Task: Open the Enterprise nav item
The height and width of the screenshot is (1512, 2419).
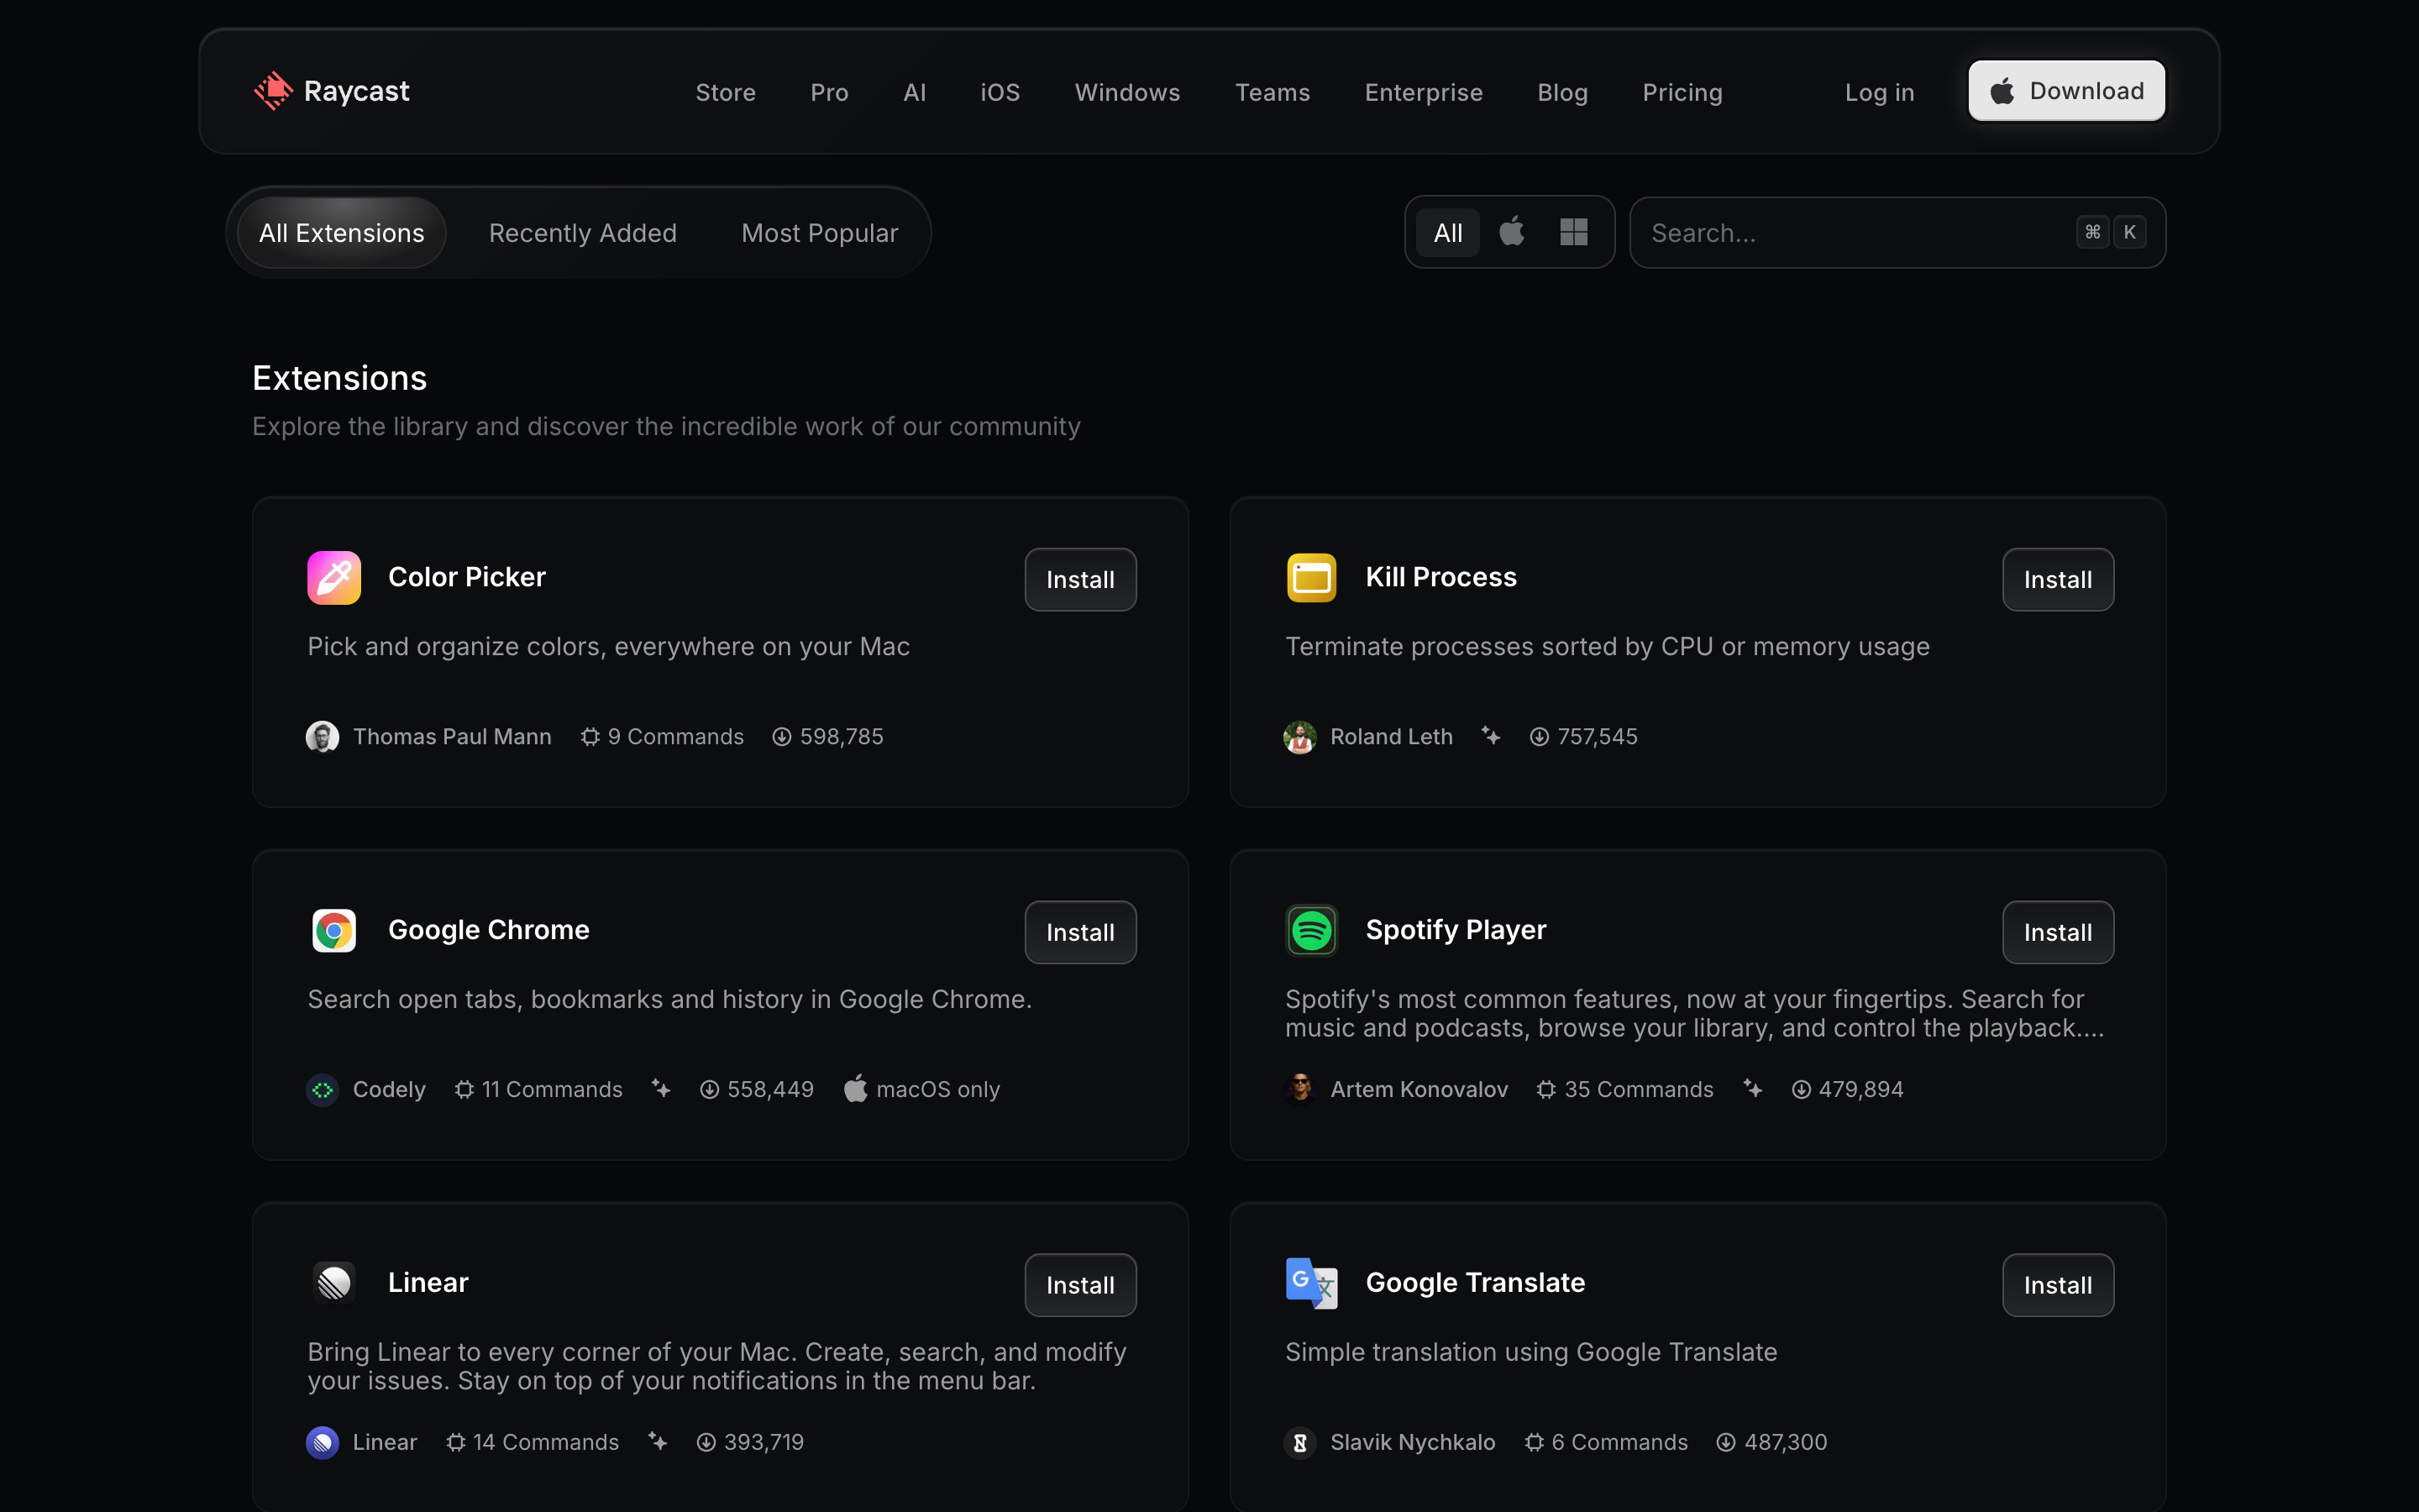Action: 1424,92
